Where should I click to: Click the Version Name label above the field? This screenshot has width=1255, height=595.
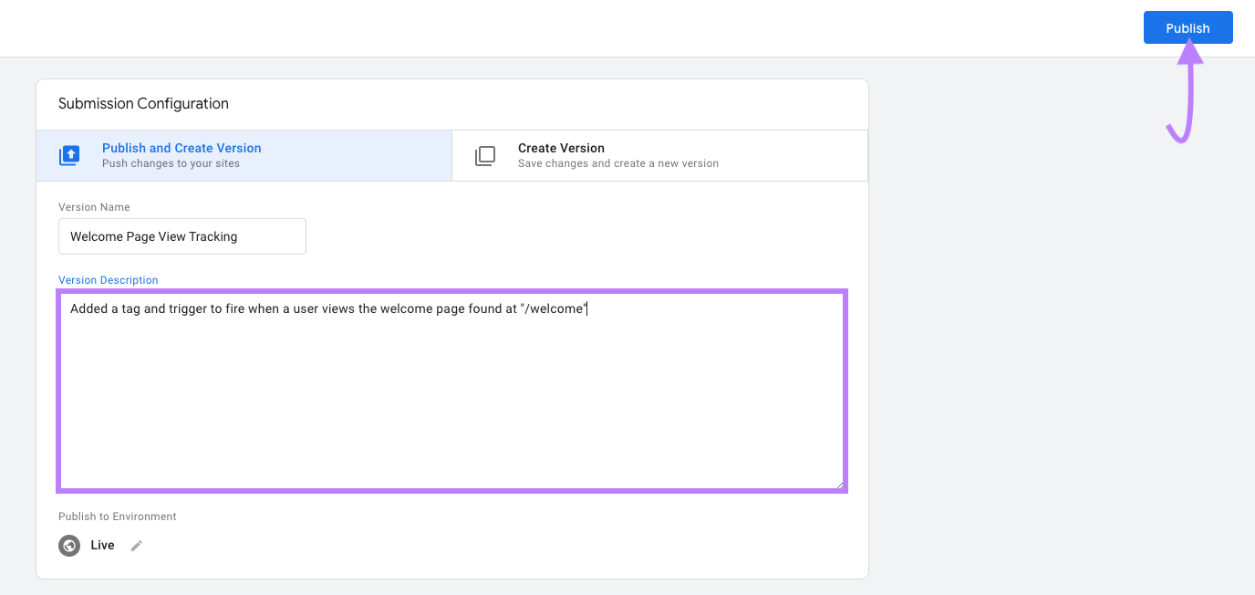point(93,207)
